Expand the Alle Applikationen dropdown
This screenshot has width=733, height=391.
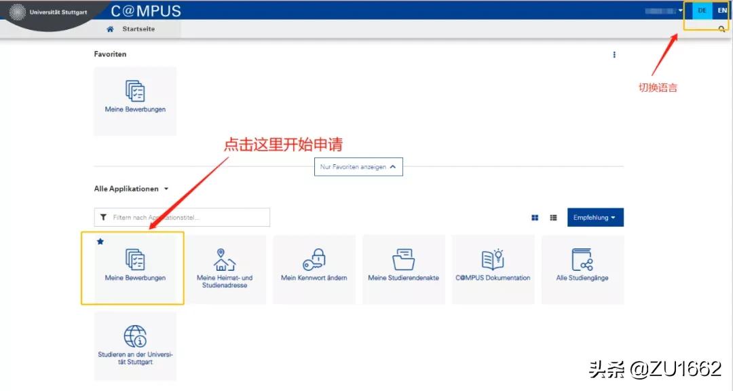click(131, 189)
